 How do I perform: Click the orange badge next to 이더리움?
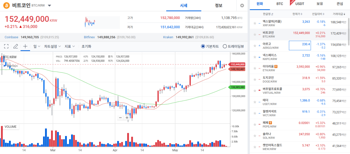coord(276,66)
